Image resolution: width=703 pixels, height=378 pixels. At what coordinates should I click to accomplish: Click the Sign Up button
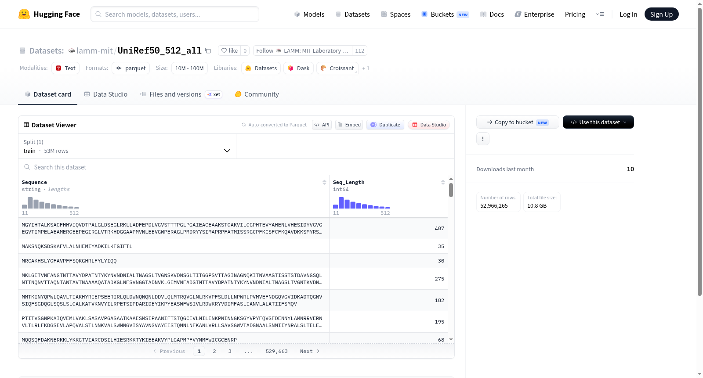tap(661, 14)
